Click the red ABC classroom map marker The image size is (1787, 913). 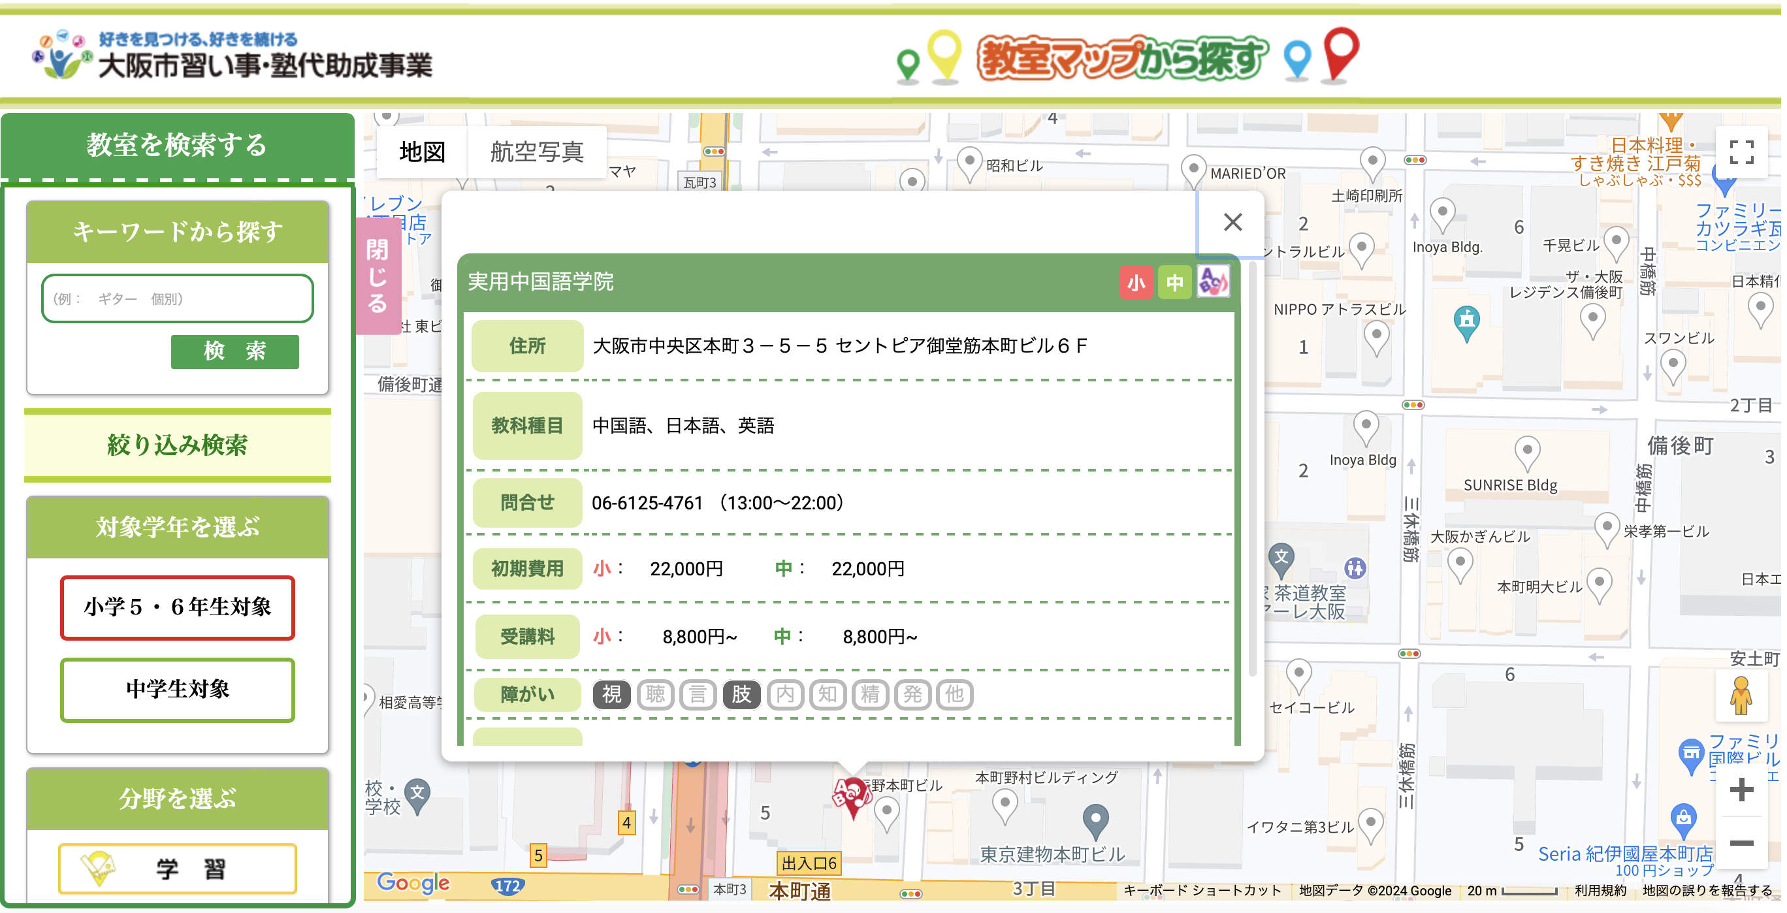coord(853,797)
